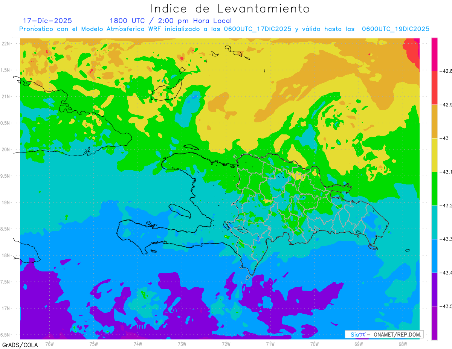Screen dimensions: 452x349
Task: Click the violet legend segment below -43.5
Action: (434, 323)
